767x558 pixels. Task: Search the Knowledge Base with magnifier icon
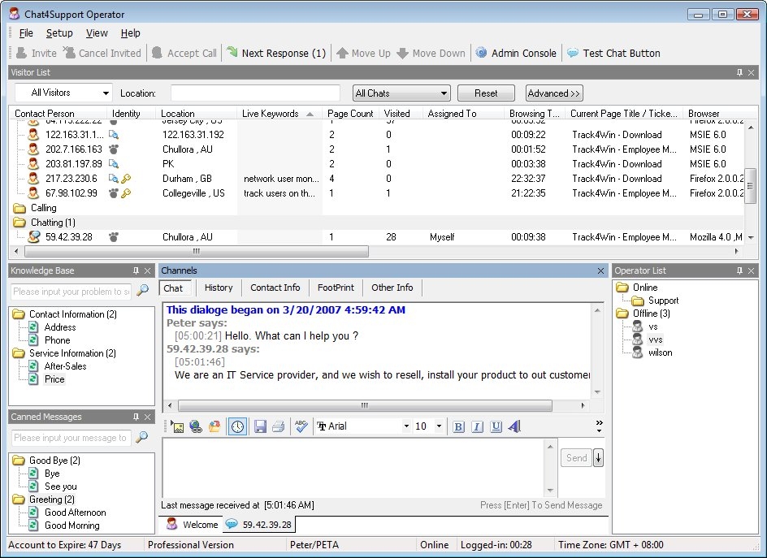pyautogui.click(x=142, y=291)
